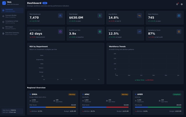This screenshot has width=186, height=117.
Task: Click the Compliance Score shield icon
Action: tap(179, 32)
